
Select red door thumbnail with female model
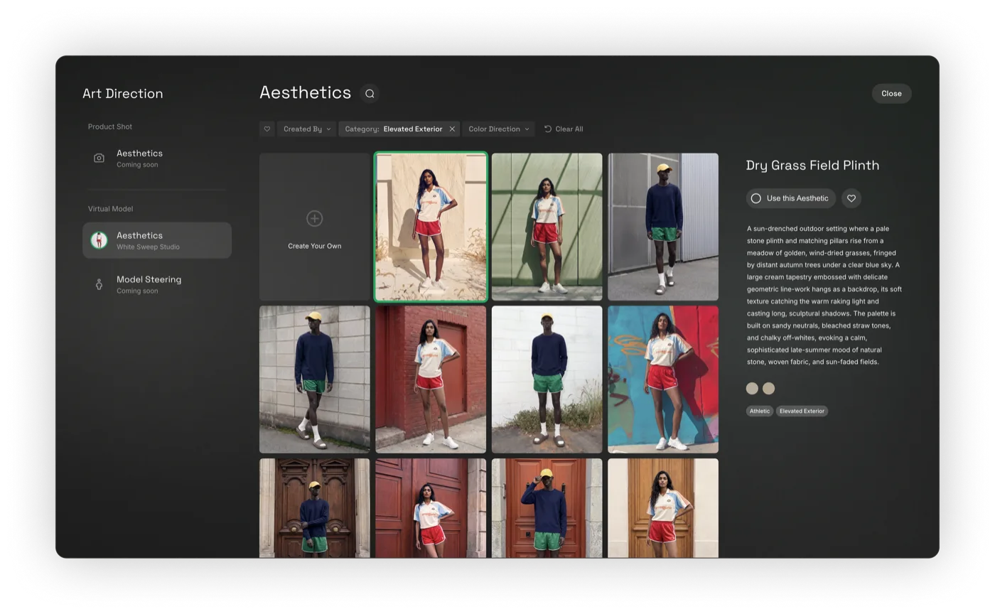click(431, 508)
